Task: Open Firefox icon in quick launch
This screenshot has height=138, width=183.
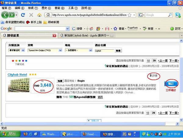Action: (25, 134)
